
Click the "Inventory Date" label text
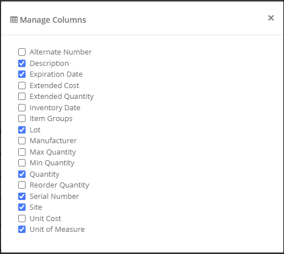coord(55,108)
